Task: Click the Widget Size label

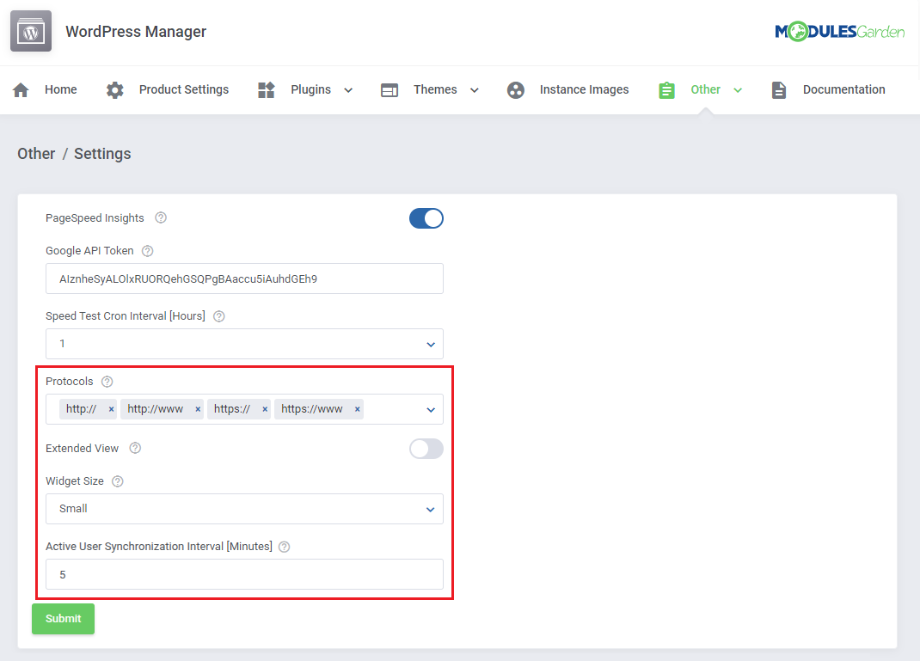Action: click(75, 481)
